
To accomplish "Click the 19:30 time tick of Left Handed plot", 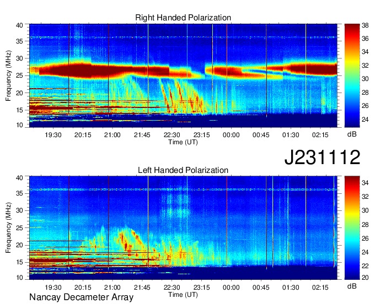I will pos(53,287).
